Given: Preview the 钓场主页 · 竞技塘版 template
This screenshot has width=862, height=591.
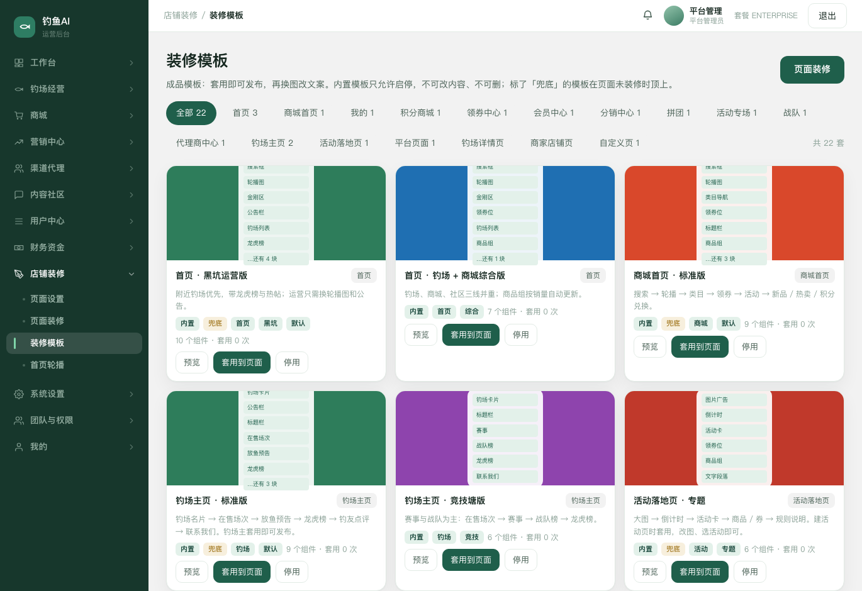Looking at the screenshot, I should (421, 560).
